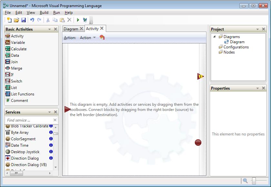Select Configurations folder in Project tree

point(234,47)
